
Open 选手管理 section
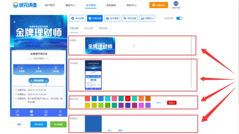(112, 18)
